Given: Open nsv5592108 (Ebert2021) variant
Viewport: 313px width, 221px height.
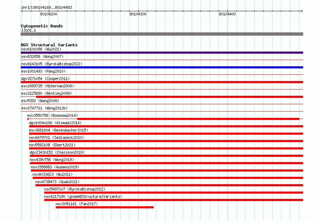Looking at the screenshot, I should tap(52, 145).
